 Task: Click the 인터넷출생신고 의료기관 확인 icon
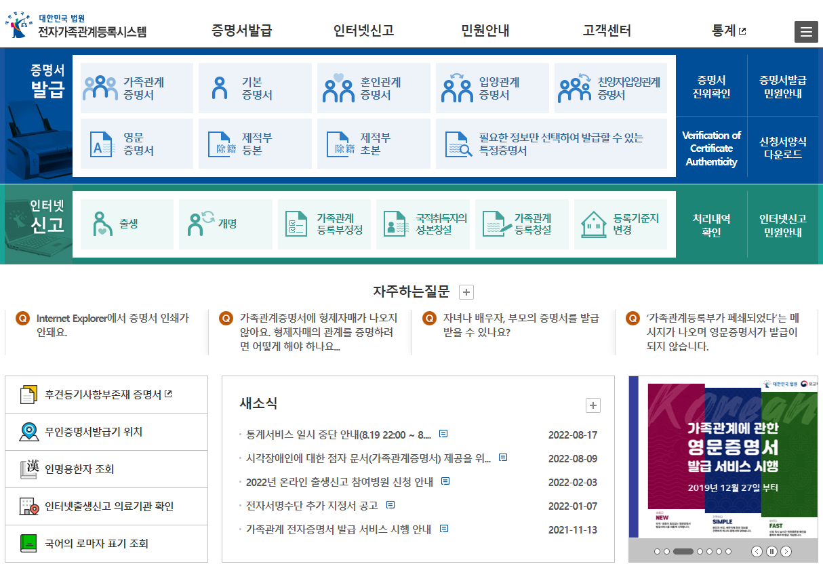click(x=28, y=506)
